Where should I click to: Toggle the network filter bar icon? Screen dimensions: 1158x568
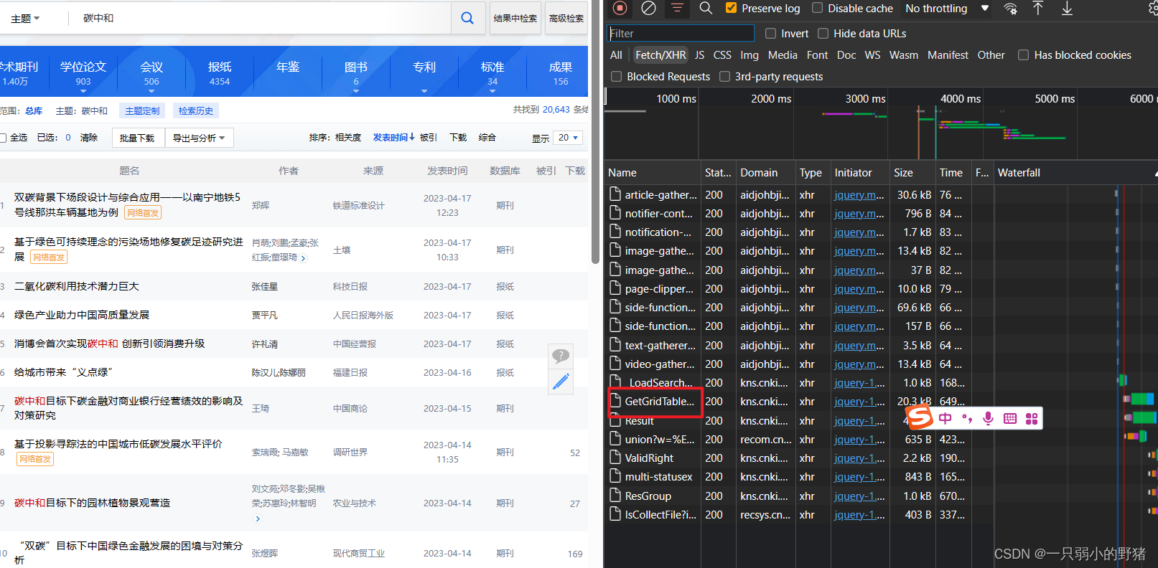pos(677,8)
